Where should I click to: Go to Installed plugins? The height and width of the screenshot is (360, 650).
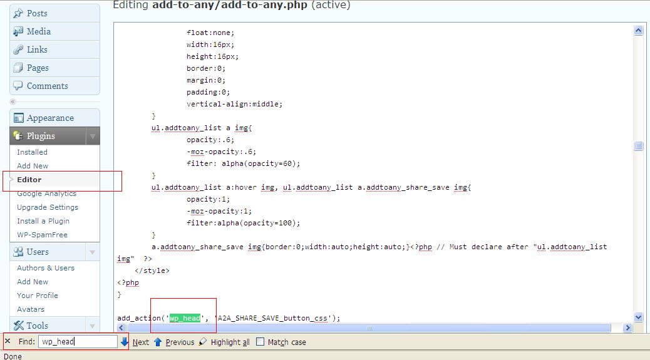click(x=33, y=152)
